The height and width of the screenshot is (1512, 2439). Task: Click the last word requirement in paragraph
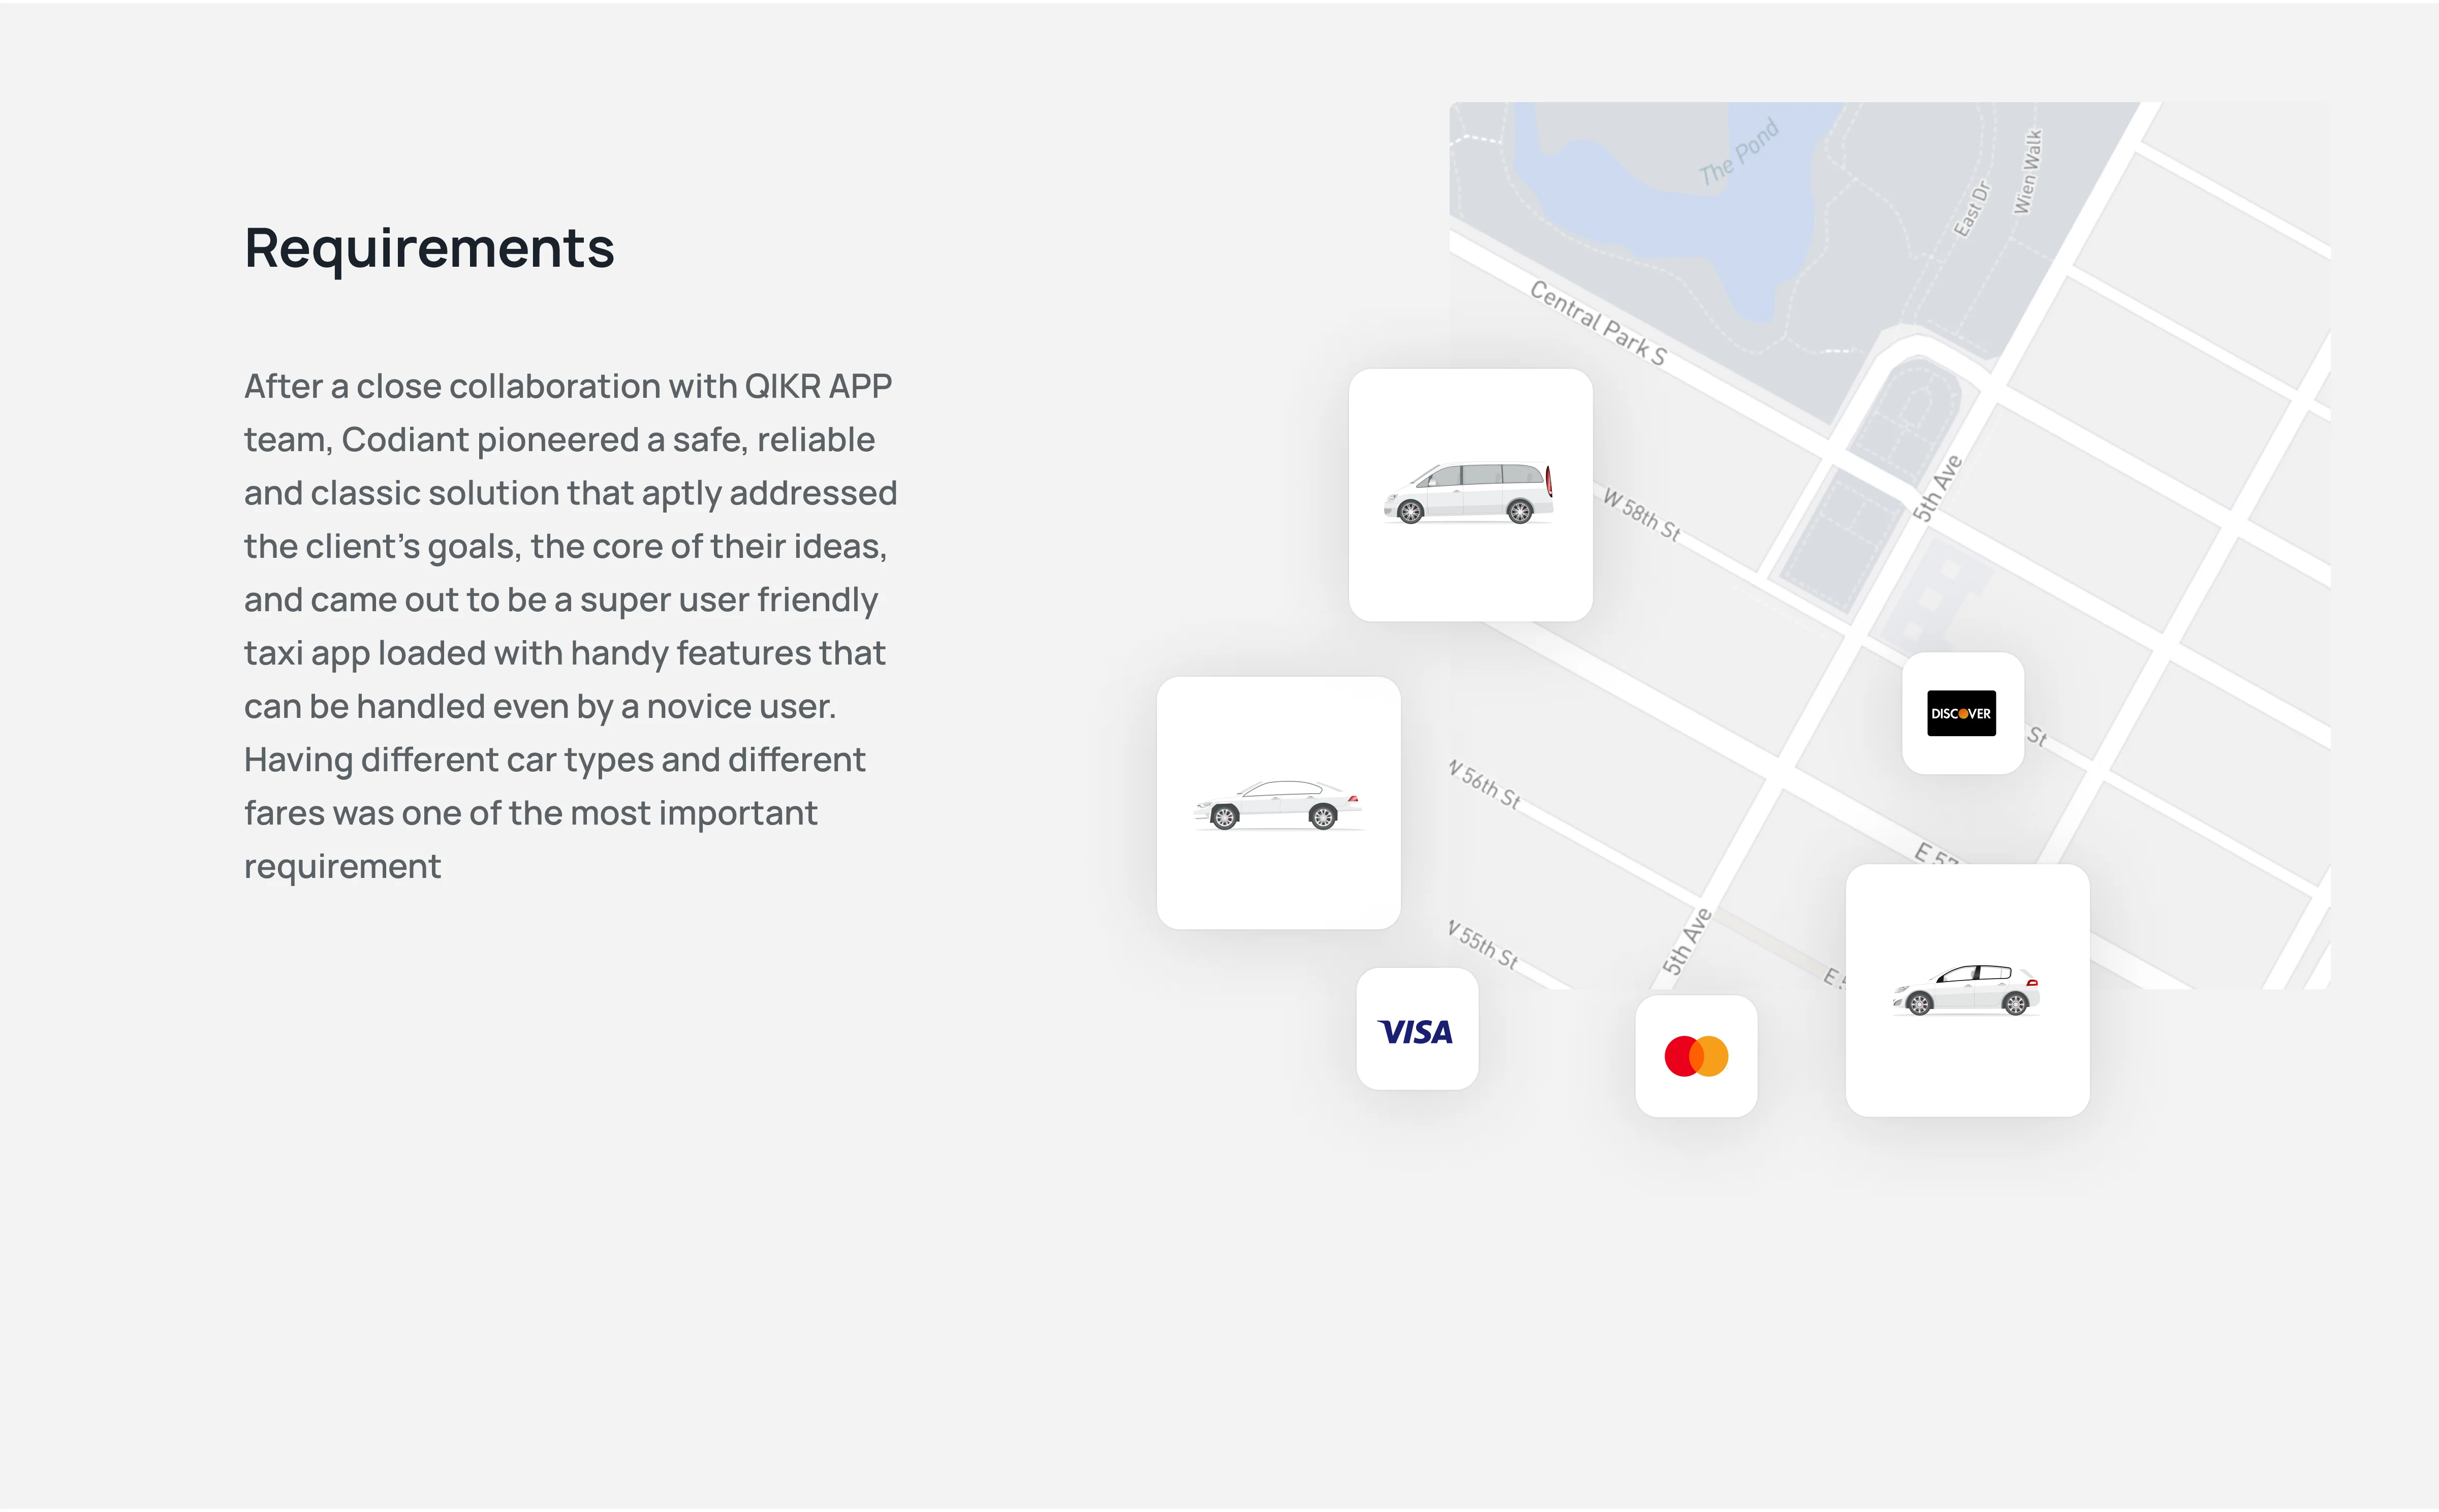pos(342,866)
